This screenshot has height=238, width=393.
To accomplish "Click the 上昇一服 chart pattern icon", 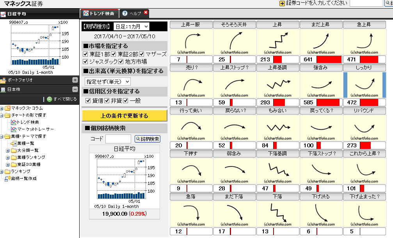I will [x=191, y=43].
